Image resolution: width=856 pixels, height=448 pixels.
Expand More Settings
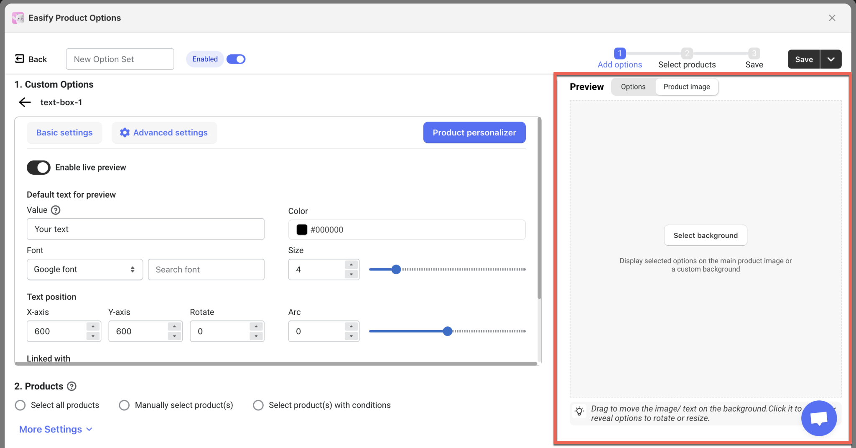(x=56, y=429)
